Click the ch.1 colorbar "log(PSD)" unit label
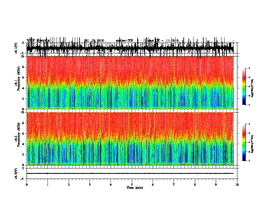The width and height of the screenshot is (267, 207). pos(253,88)
